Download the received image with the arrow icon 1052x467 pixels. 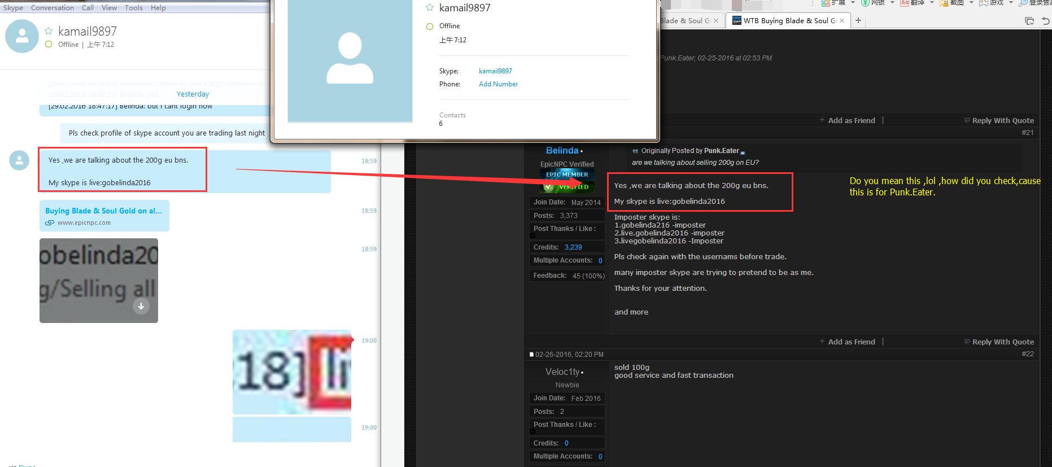click(141, 306)
